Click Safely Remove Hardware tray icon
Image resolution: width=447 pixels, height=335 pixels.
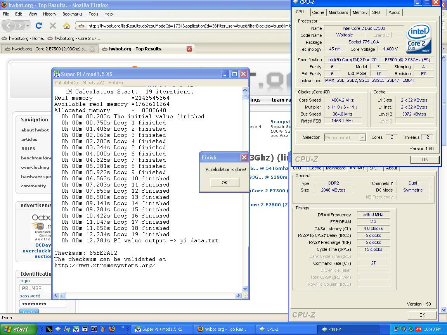coord(411,329)
